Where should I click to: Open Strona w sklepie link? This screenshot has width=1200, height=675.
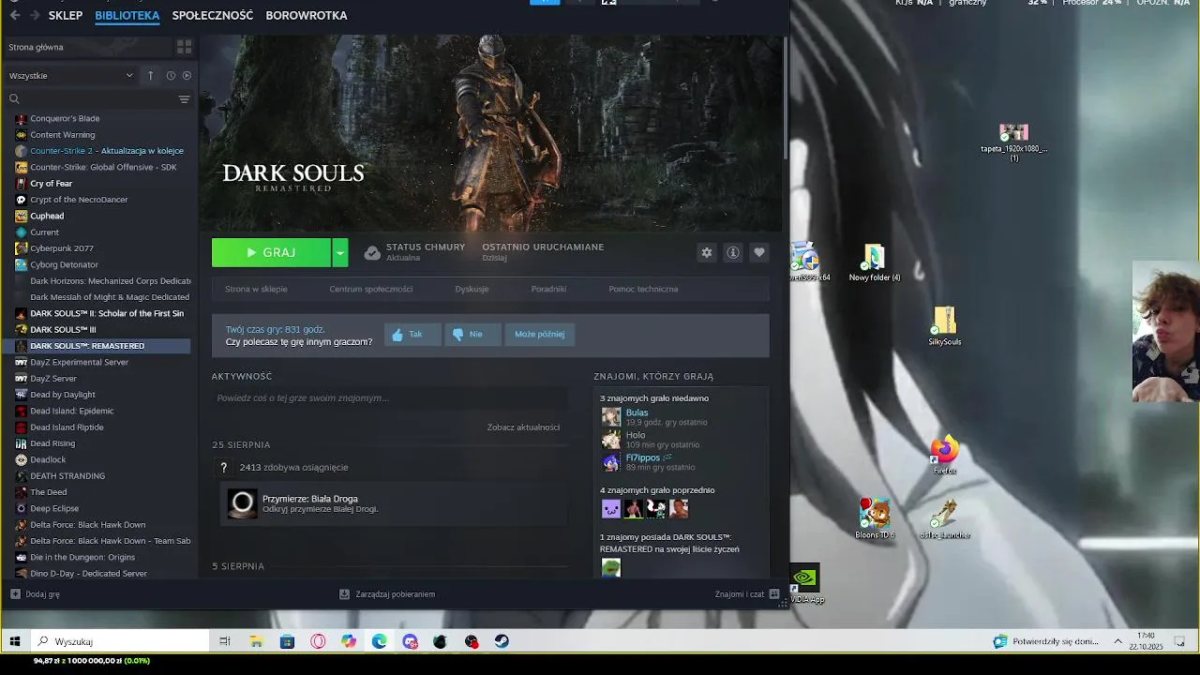(x=256, y=289)
